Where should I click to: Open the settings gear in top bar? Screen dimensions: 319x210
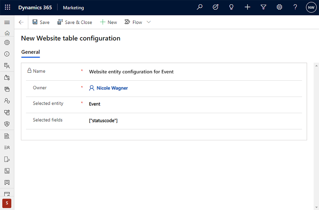279,7
